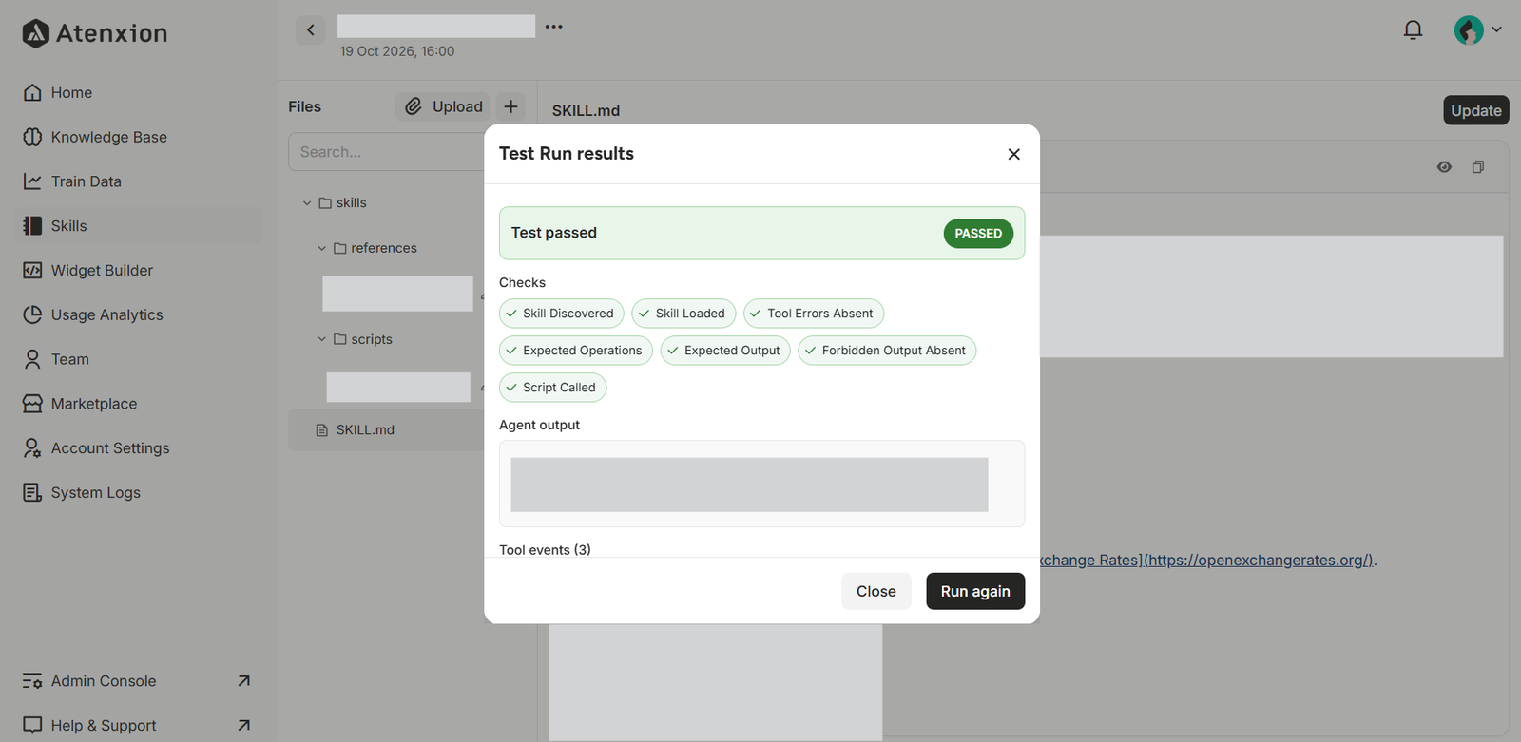
Task: Click the copy content icon
Action: pos(1478,167)
